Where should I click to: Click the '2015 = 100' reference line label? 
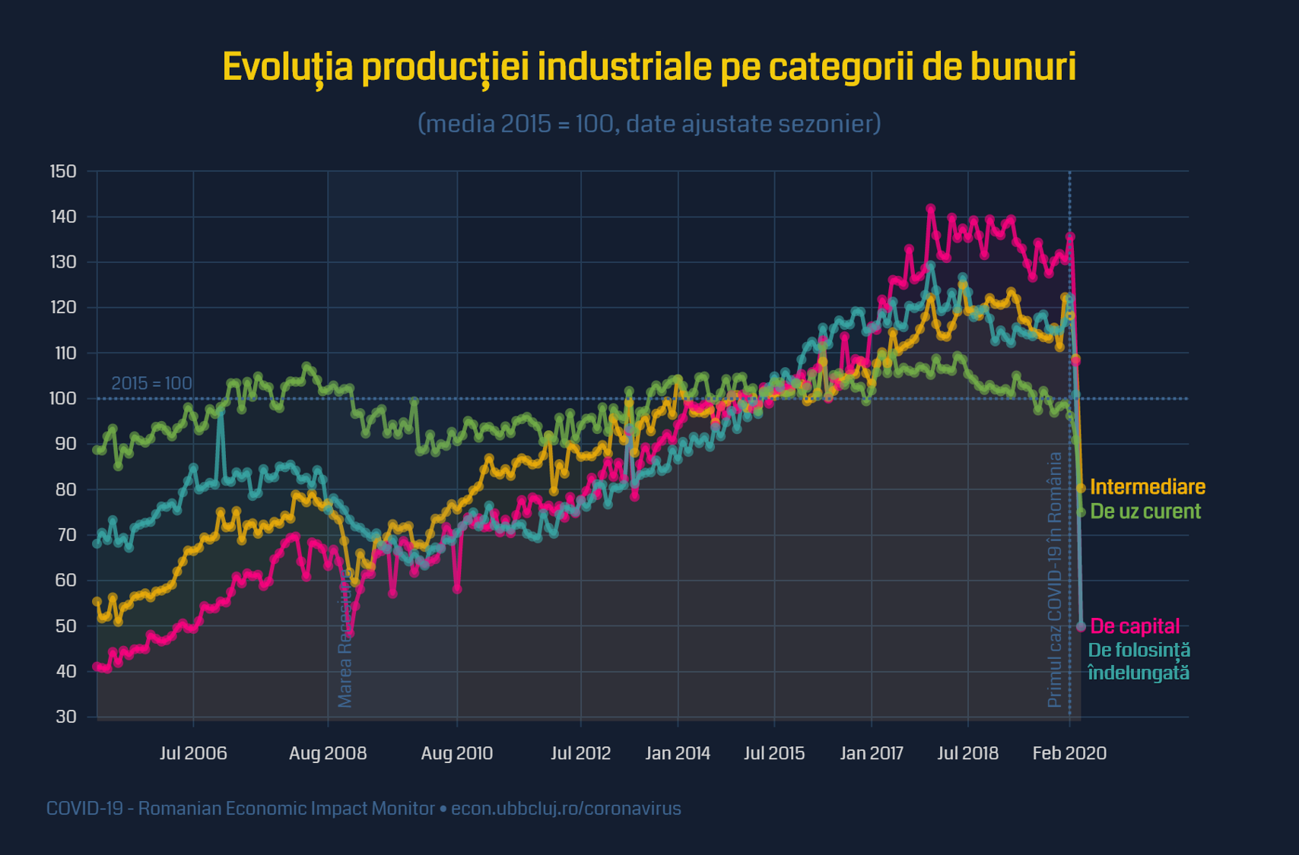[x=151, y=384]
